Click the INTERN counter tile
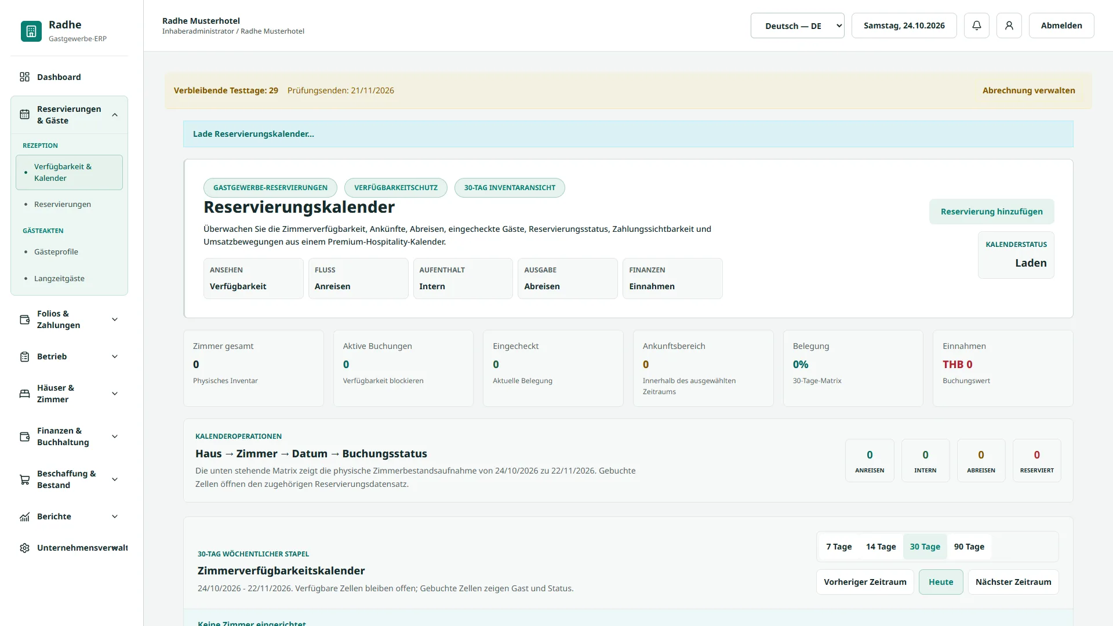Screen dimensions: 1113x626 tap(925, 460)
